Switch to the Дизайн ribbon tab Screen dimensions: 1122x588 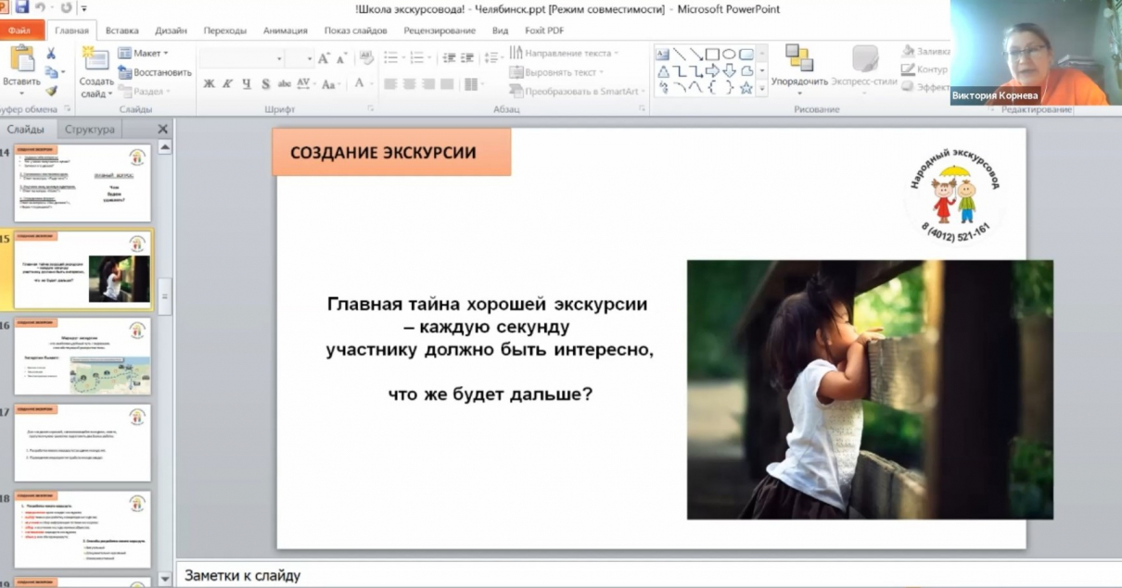[x=171, y=31]
